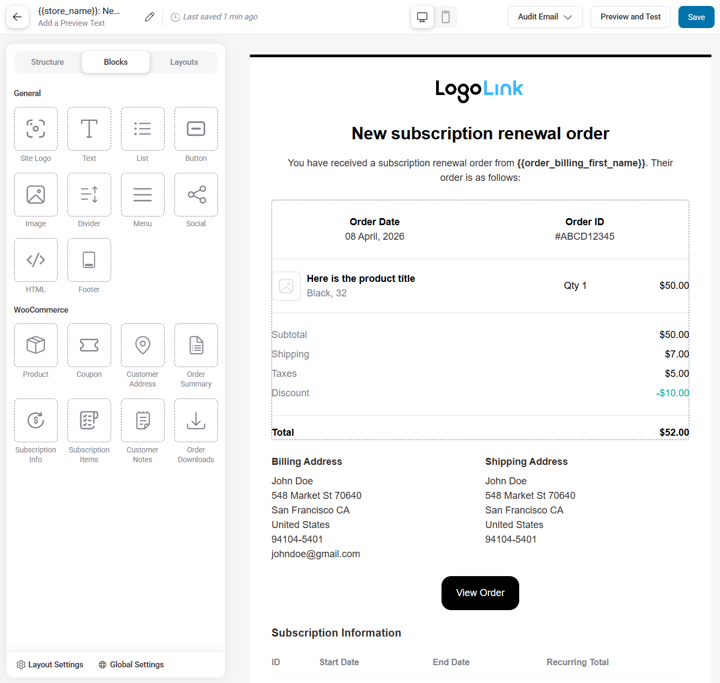Viewport: 720px width, 683px height.
Task: Click Add a Preview Text field
Action: [x=71, y=23]
